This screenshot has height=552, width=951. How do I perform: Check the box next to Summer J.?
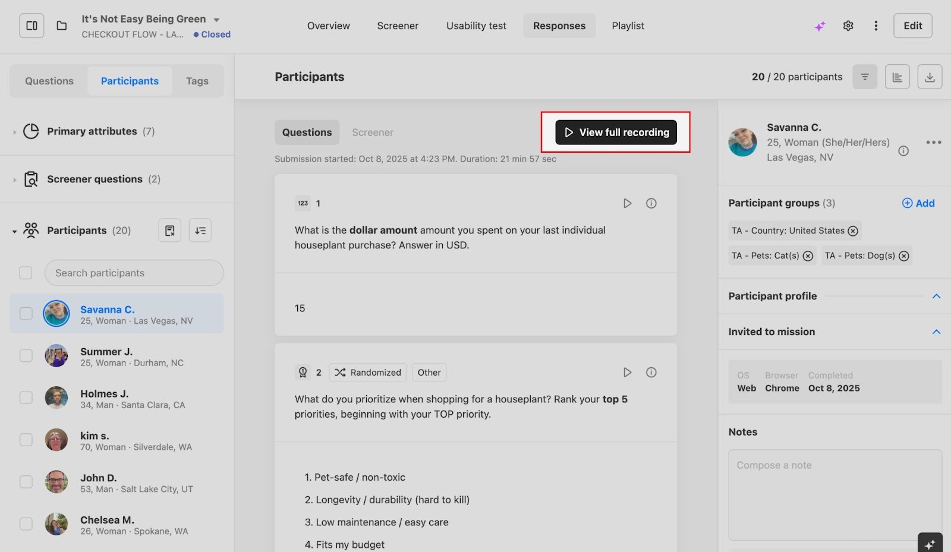click(x=26, y=355)
